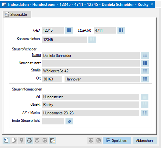Select the Steuerakte tab

(x=17, y=15)
